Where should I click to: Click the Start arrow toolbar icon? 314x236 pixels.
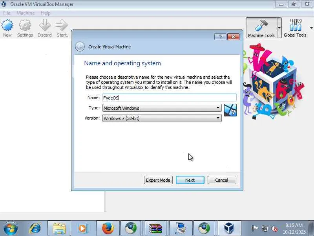62,28
